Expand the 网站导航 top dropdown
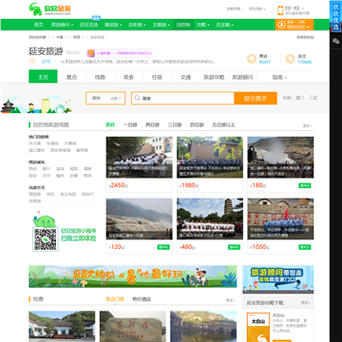342x342 pixels. click(x=257, y=9)
